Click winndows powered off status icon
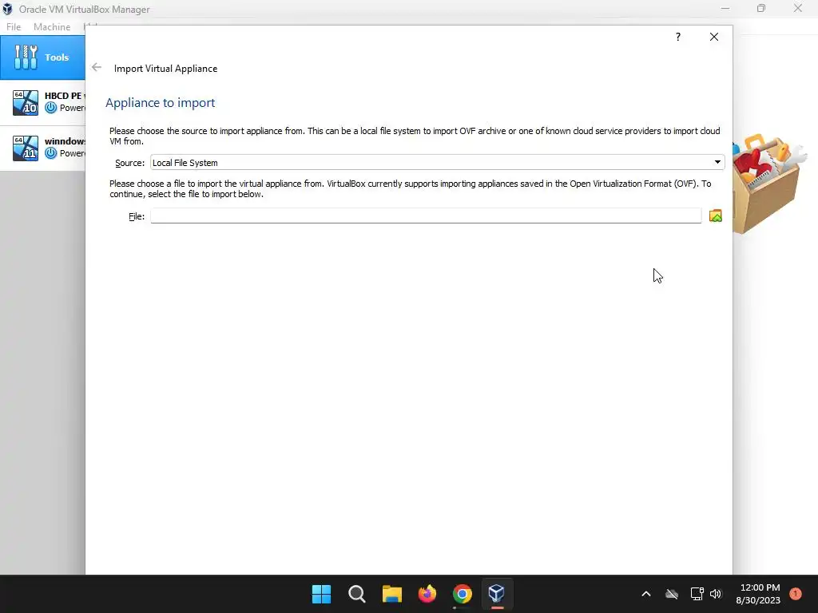The width and height of the screenshot is (818, 613). 50,153
